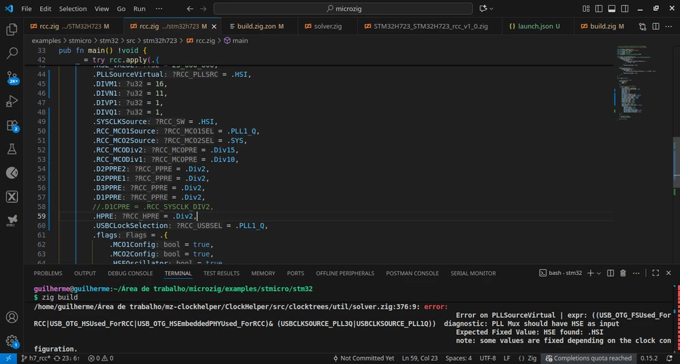Show the OUTPUT panel tab
This screenshot has height=364, width=680.
pyautogui.click(x=85, y=273)
